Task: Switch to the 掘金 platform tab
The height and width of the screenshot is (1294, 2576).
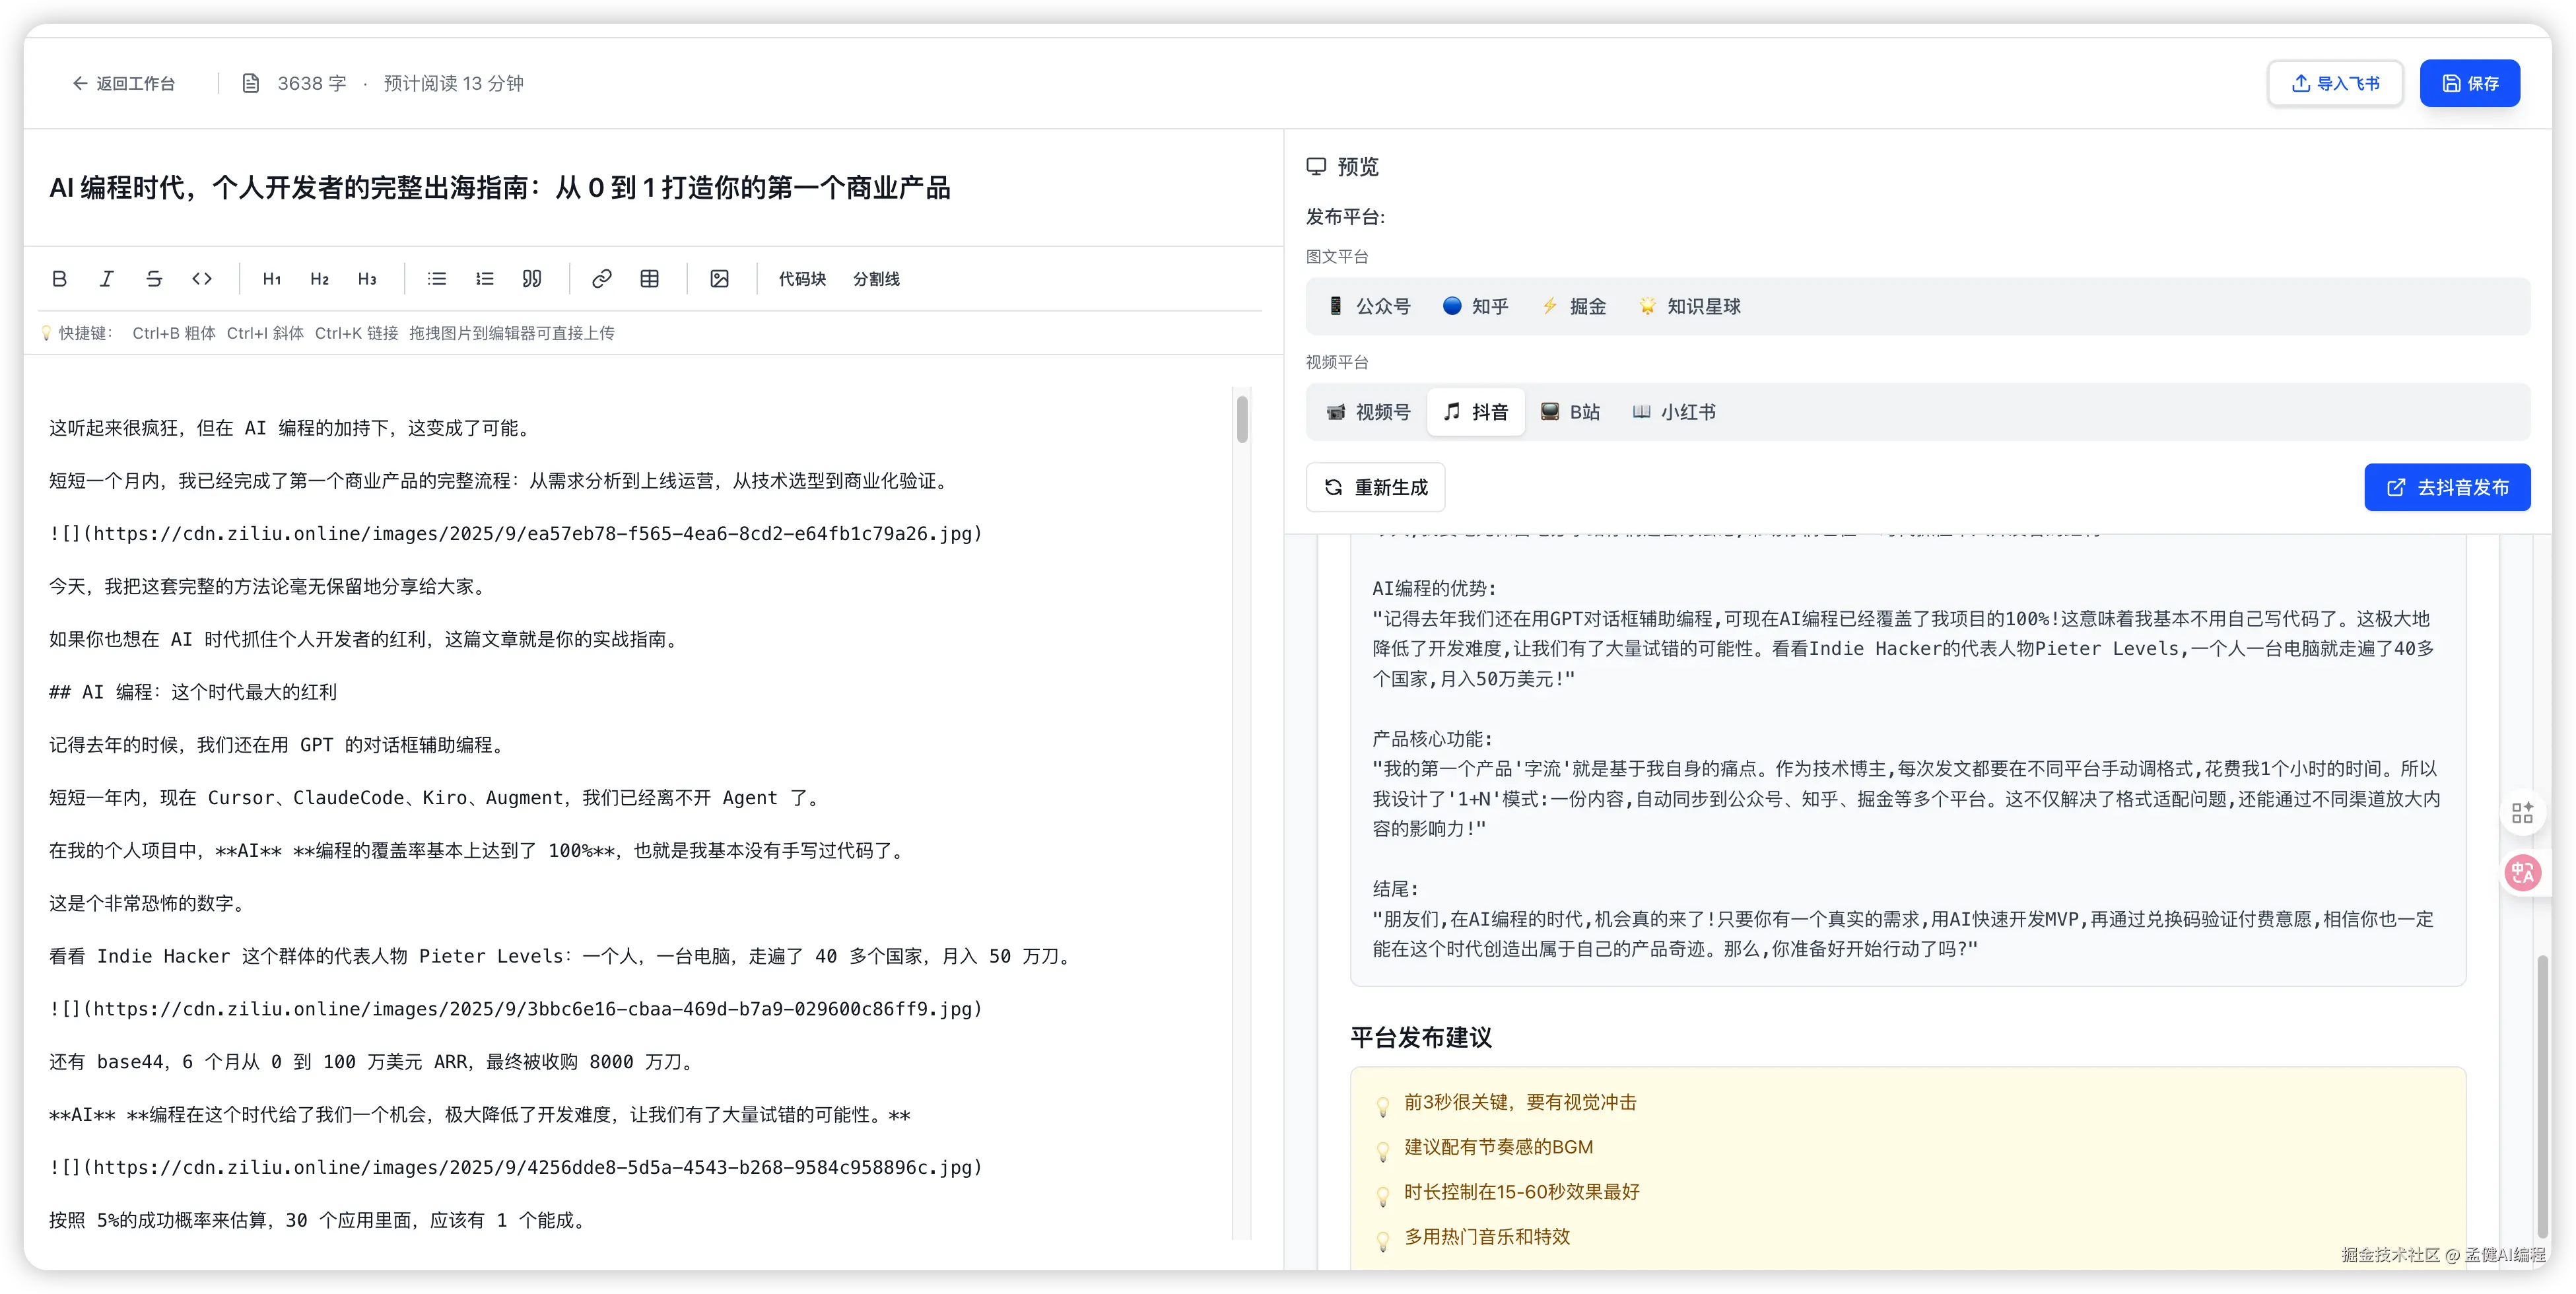Action: click(1574, 306)
